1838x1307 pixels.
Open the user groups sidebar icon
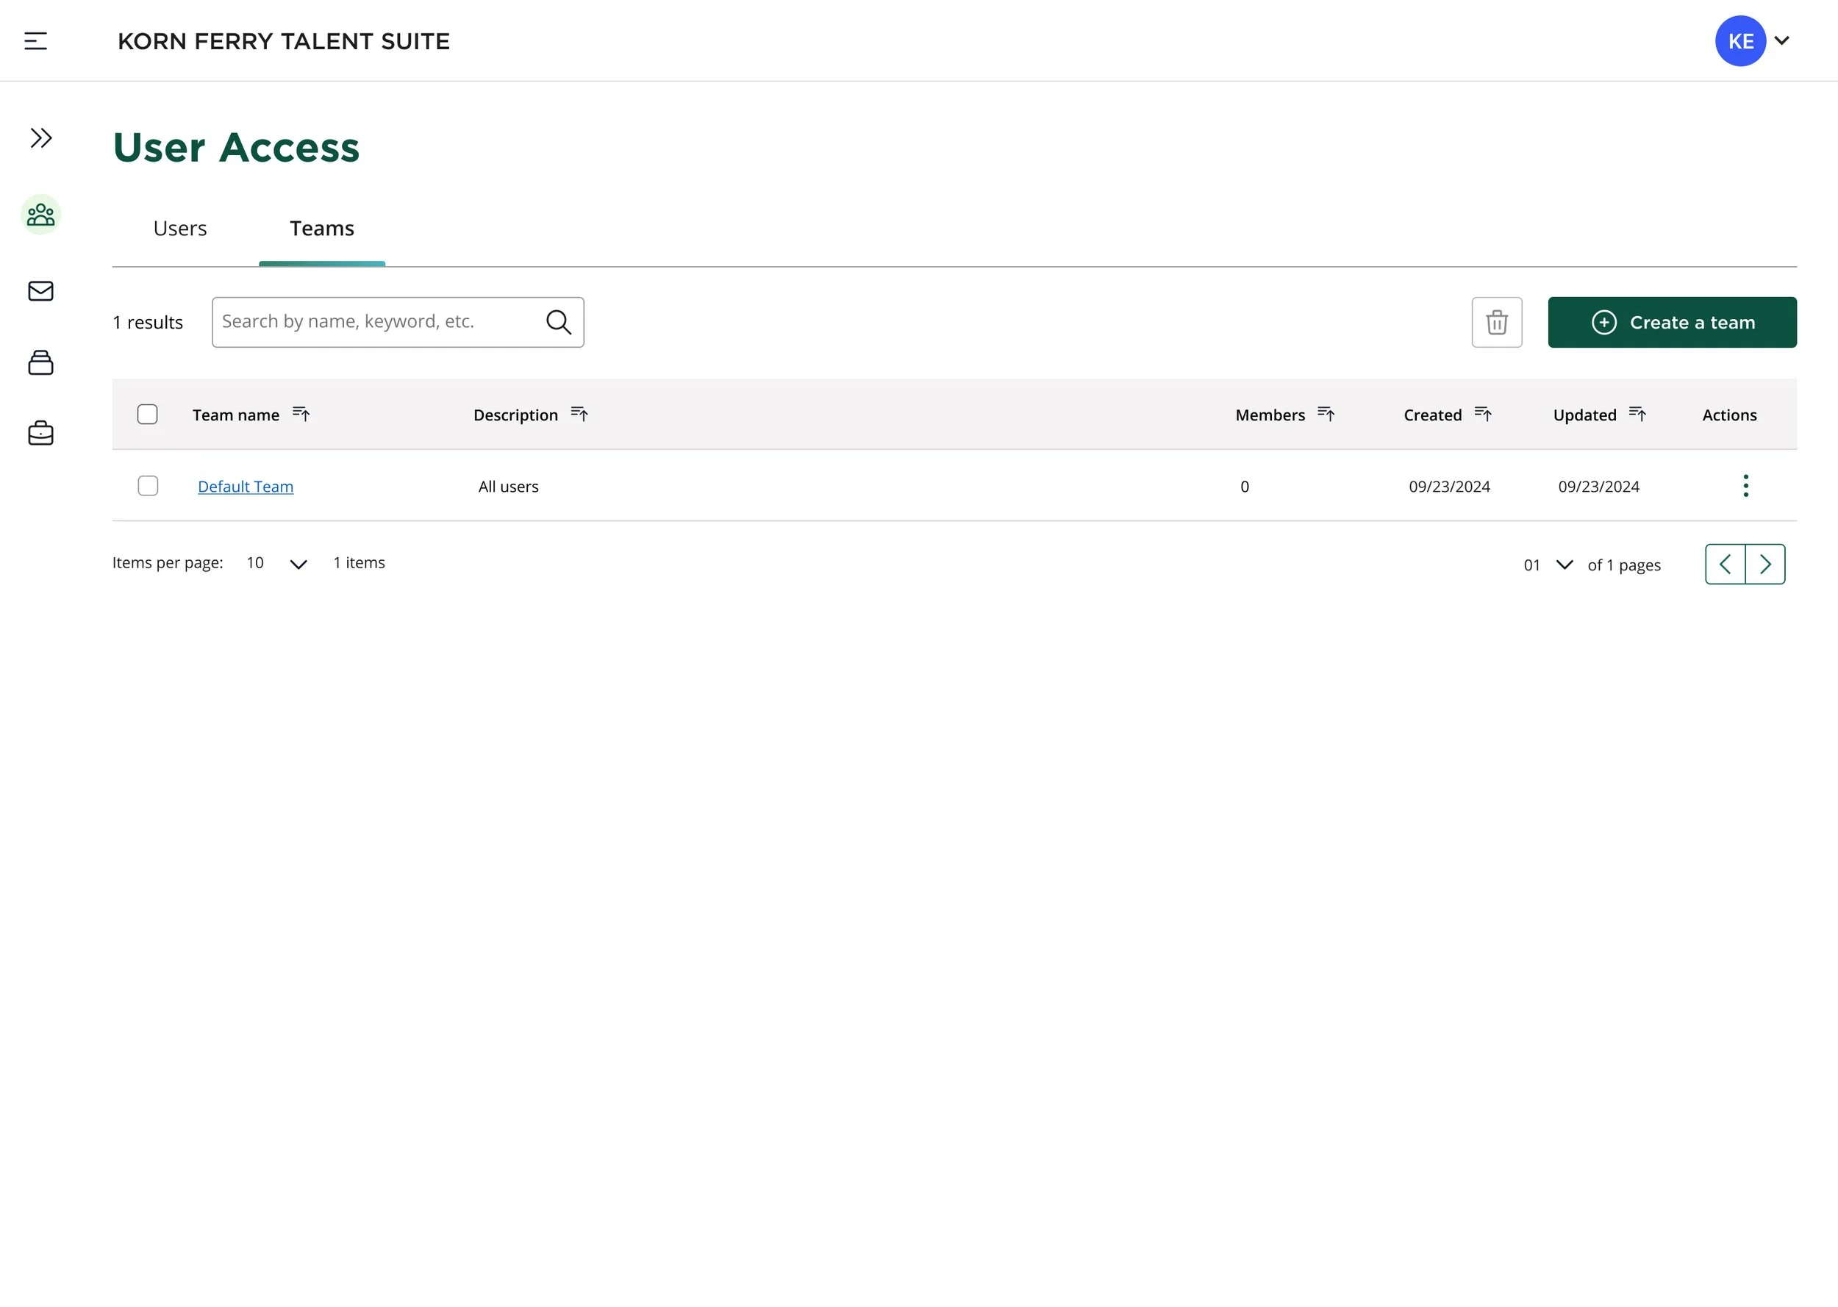pos(41,215)
